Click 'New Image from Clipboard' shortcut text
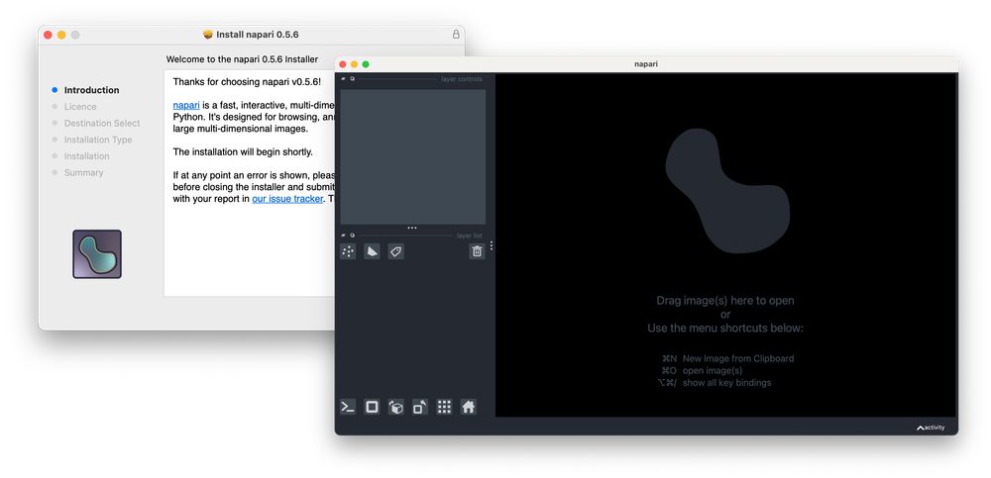This screenshot has width=991, height=478. point(738,358)
